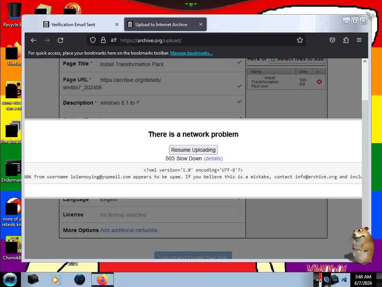Screen dimensions: 382x287
Task: Click the Resume Uploading button
Action: click(x=193, y=150)
